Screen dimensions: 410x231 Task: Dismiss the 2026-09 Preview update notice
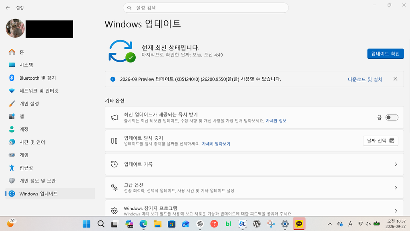(395, 79)
